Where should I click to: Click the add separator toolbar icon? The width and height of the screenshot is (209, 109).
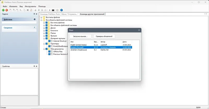(x=18, y=10)
